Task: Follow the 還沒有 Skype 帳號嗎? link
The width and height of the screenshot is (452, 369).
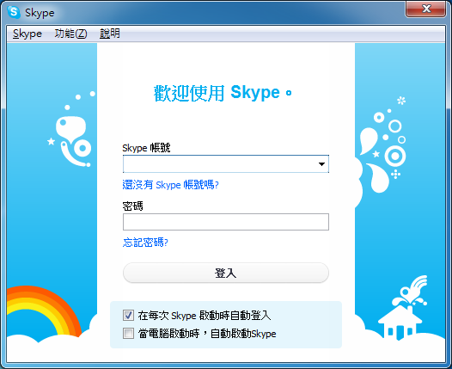Action: point(171,185)
